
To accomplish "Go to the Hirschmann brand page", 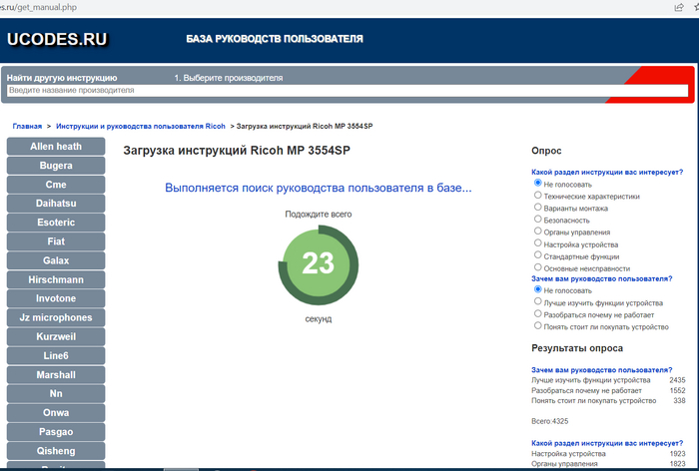I will [x=56, y=280].
